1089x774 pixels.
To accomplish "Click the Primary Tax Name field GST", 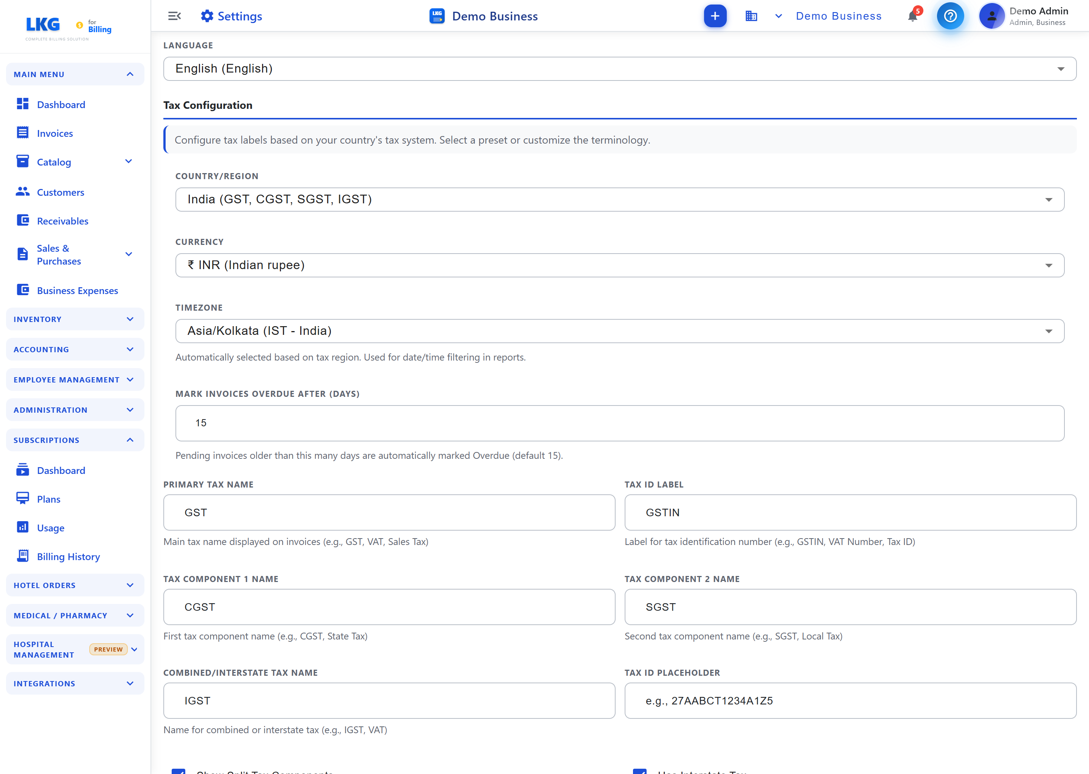I will coord(389,512).
